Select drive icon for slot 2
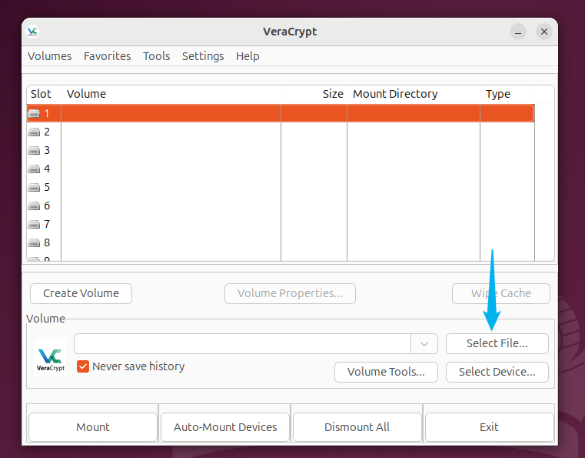Screen dimensions: 585x458 [34, 132]
